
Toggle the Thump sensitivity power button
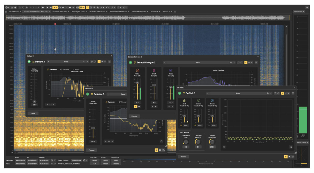[x=209, y=126]
